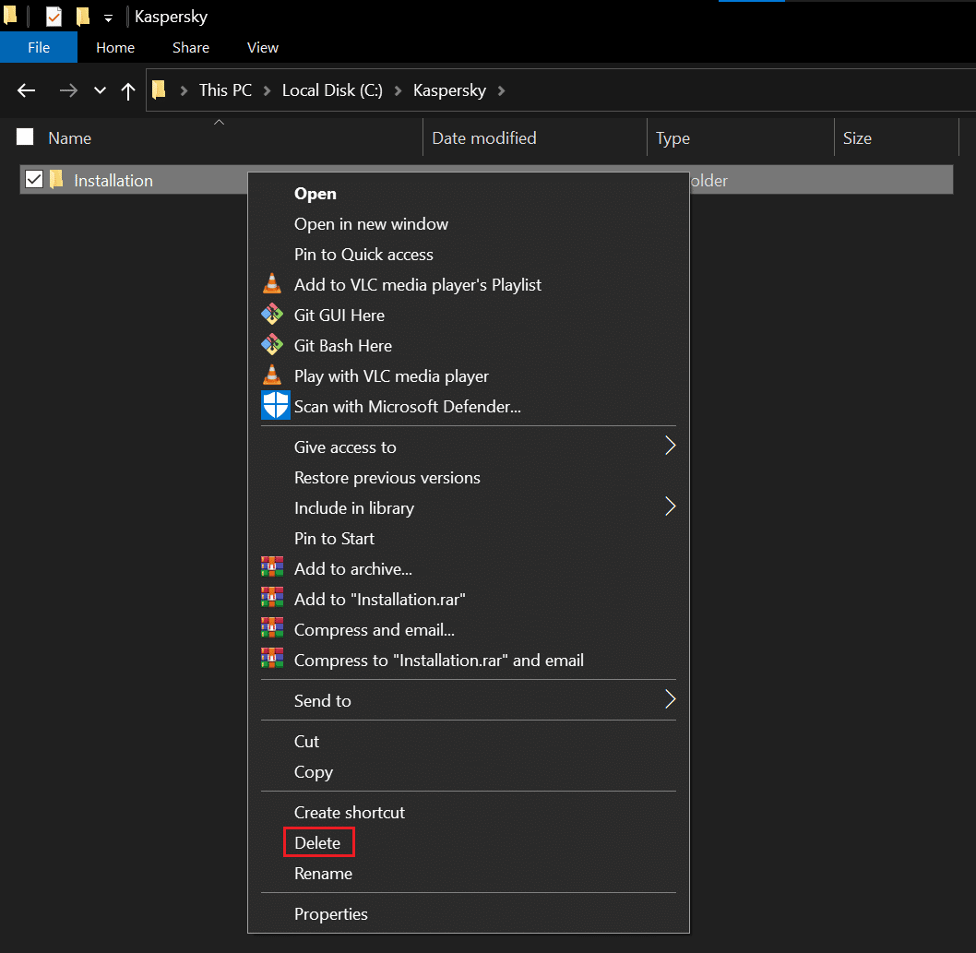Screen dimensions: 976x953
Task: Switch to the Share ribbon tab
Action: [x=190, y=47]
